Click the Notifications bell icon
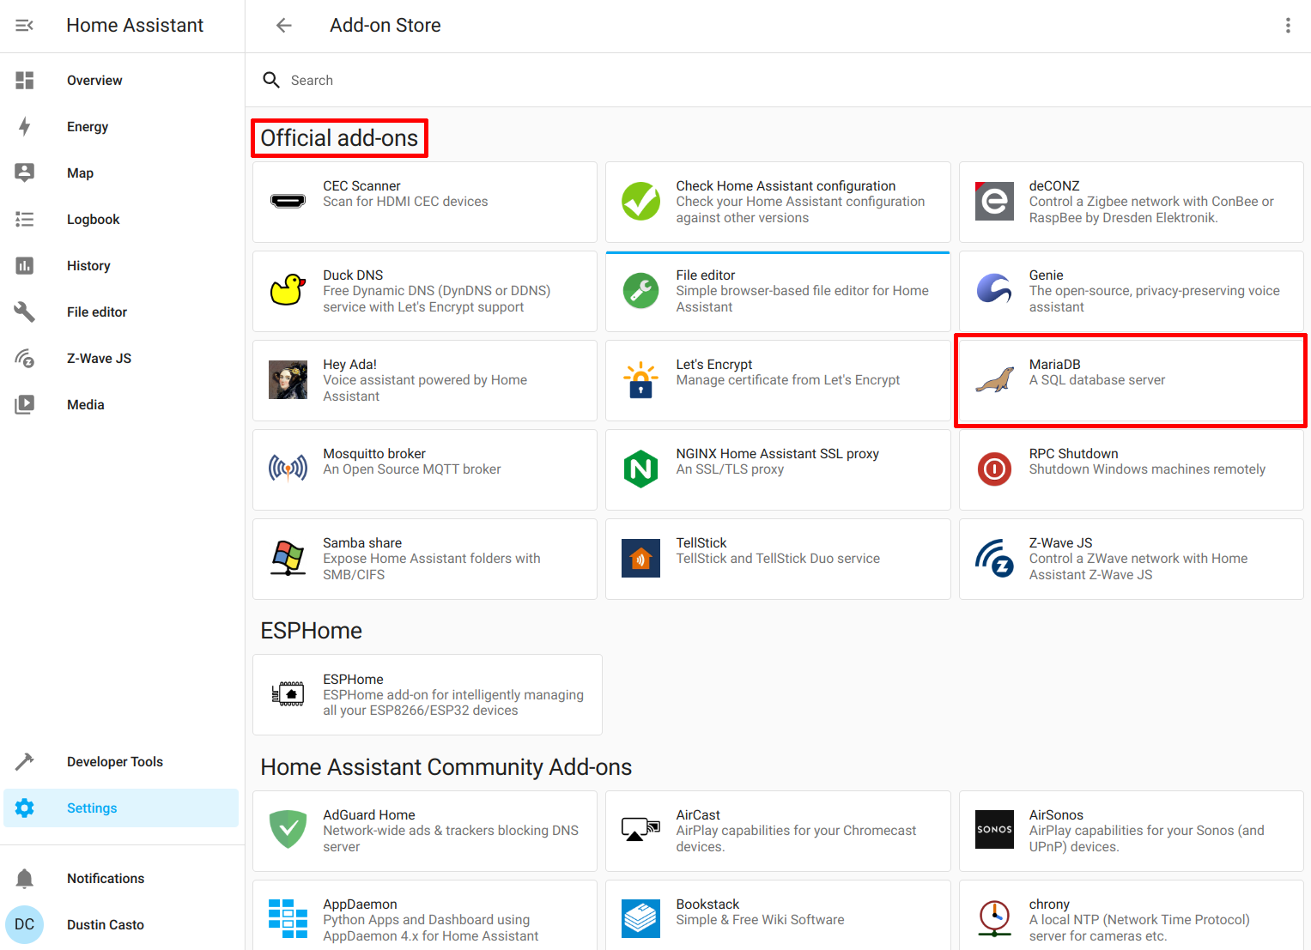Image resolution: width=1311 pixels, height=950 pixels. (x=25, y=879)
